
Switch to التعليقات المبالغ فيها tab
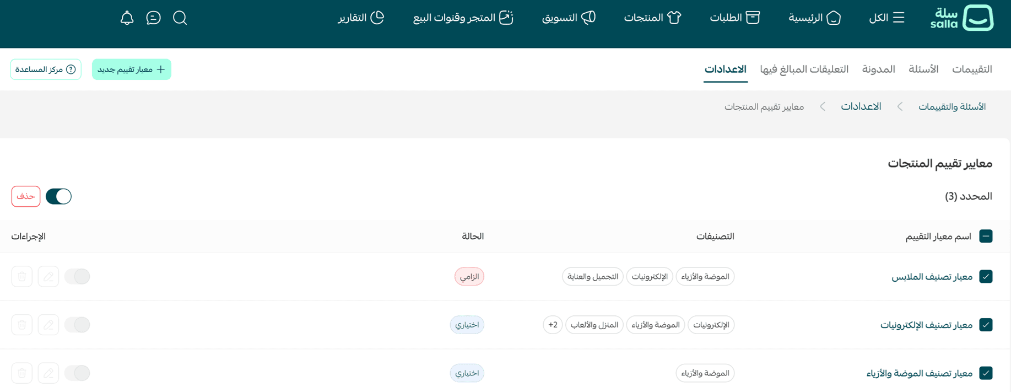click(804, 69)
